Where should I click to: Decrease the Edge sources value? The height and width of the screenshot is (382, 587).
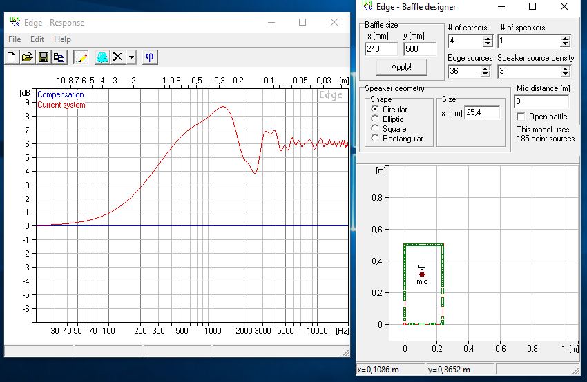pyautogui.click(x=485, y=74)
